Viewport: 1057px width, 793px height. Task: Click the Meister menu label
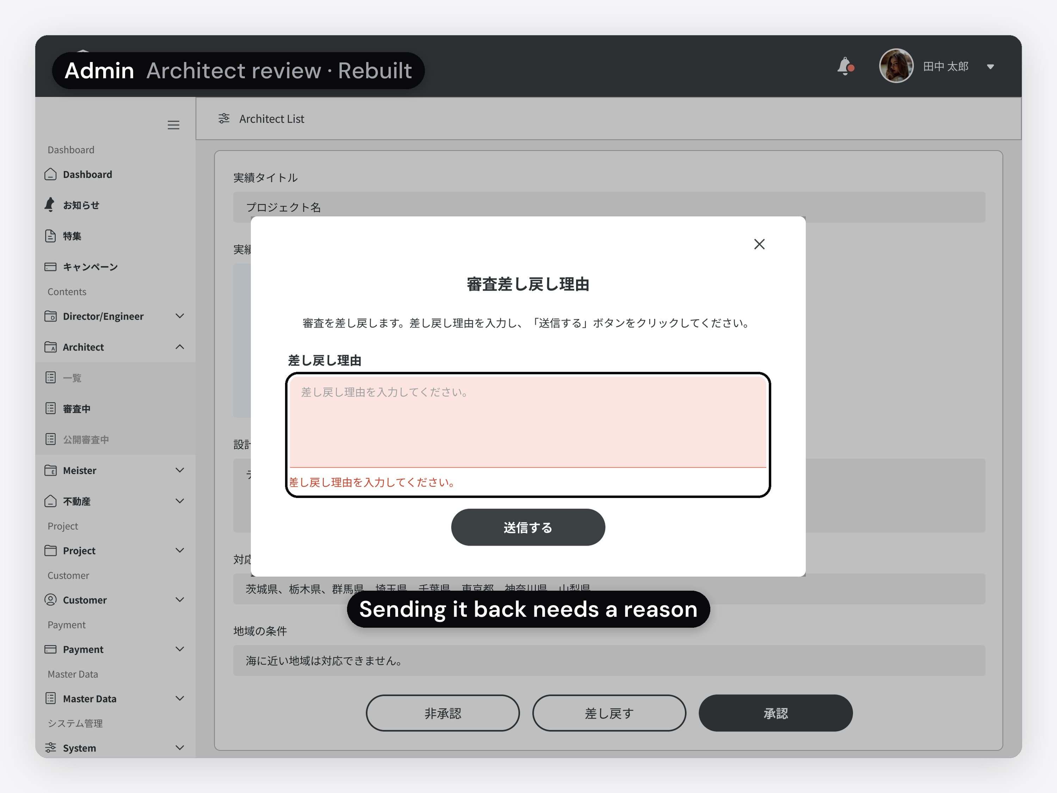pos(79,471)
